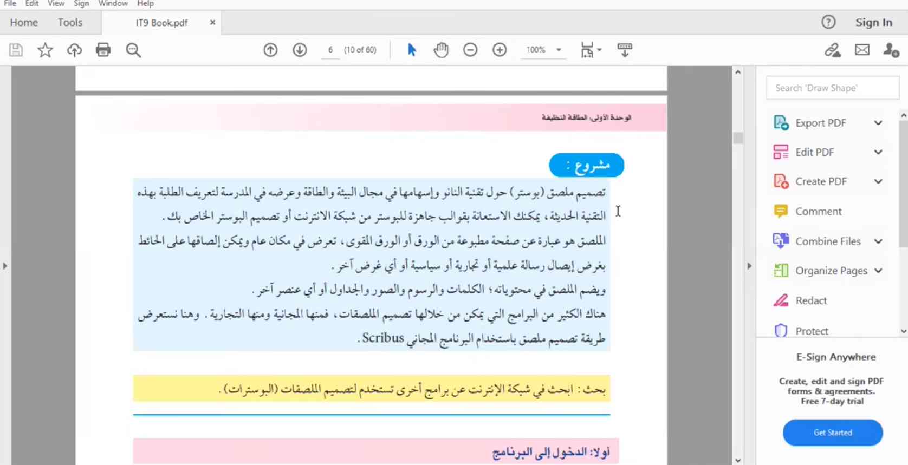The image size is (908, 465).
Task: Expand Organize Pages options
Action: click(878, 271)
